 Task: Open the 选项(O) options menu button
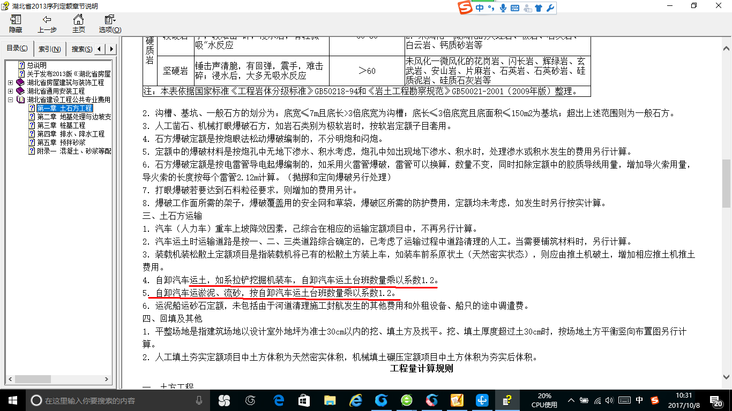(110, 24)
